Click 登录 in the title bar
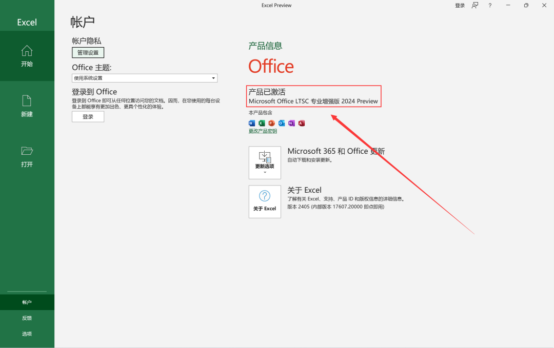554x348 pixels. tap(460, 6)
